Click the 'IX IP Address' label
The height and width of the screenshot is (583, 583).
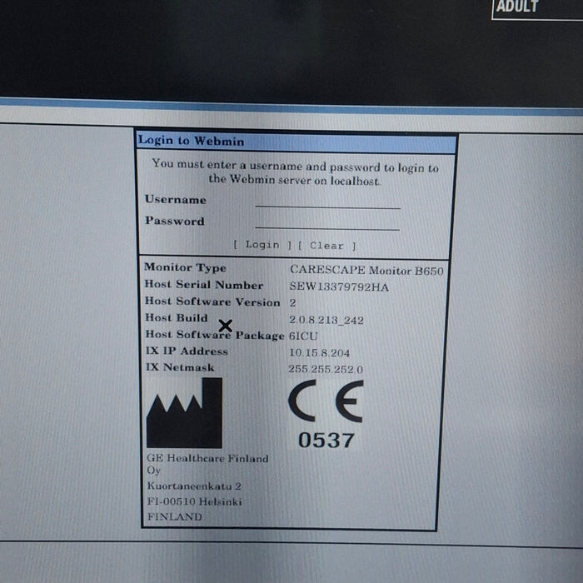[x=187, y=351]
